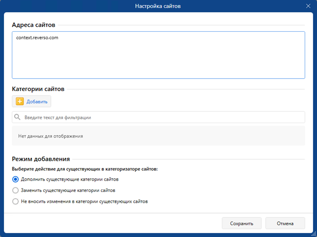This screenshot has width=317, height=237.
Task: Focus the Введите текст для фильтрации field
Action: tap(158, 117)
